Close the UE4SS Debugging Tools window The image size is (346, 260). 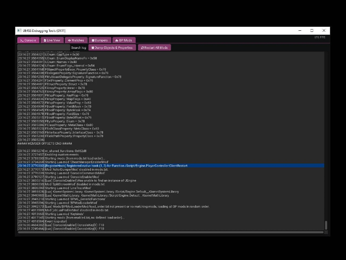tap(324, 31)
